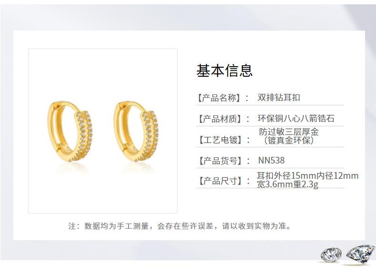The image size is (376, 276).
Task: Select the 工艺电镀 label
Action: point(219,140)
